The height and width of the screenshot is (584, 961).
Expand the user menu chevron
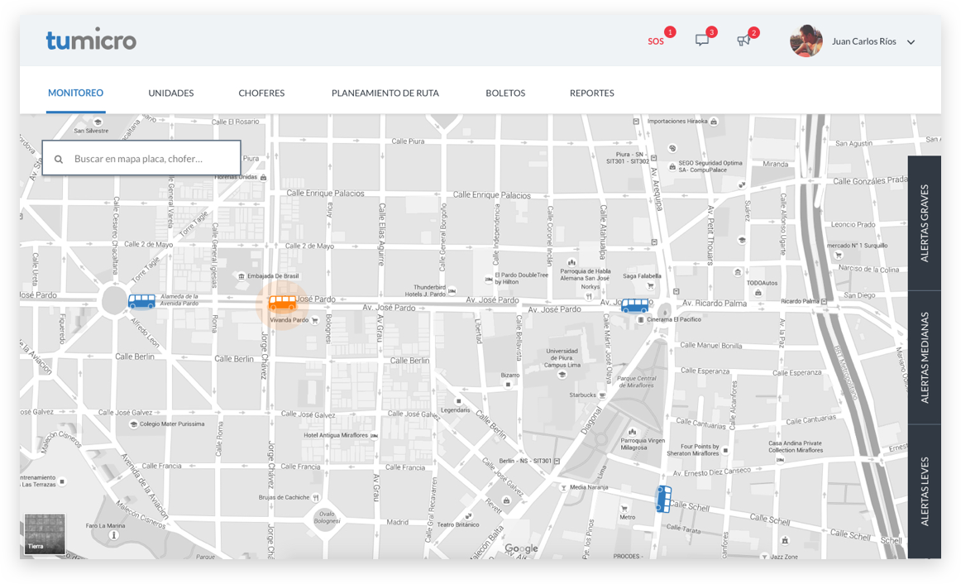pyautogui.click(x=911, y=42)
